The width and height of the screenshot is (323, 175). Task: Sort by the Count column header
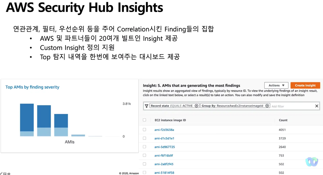(x=283, y=120)
